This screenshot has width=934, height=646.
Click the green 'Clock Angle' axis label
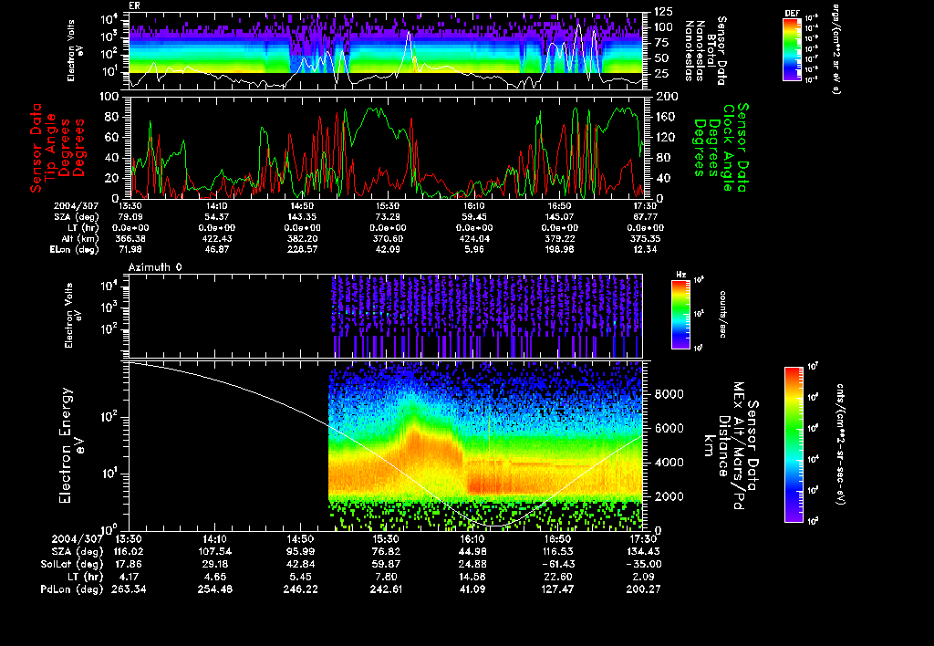coord(729,148)
